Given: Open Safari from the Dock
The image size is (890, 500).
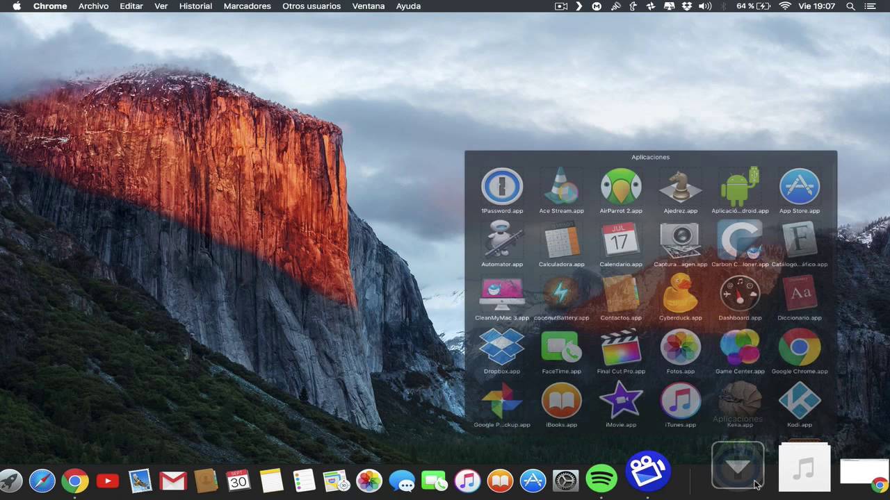Looking at the screenshot, I should 42,481.
